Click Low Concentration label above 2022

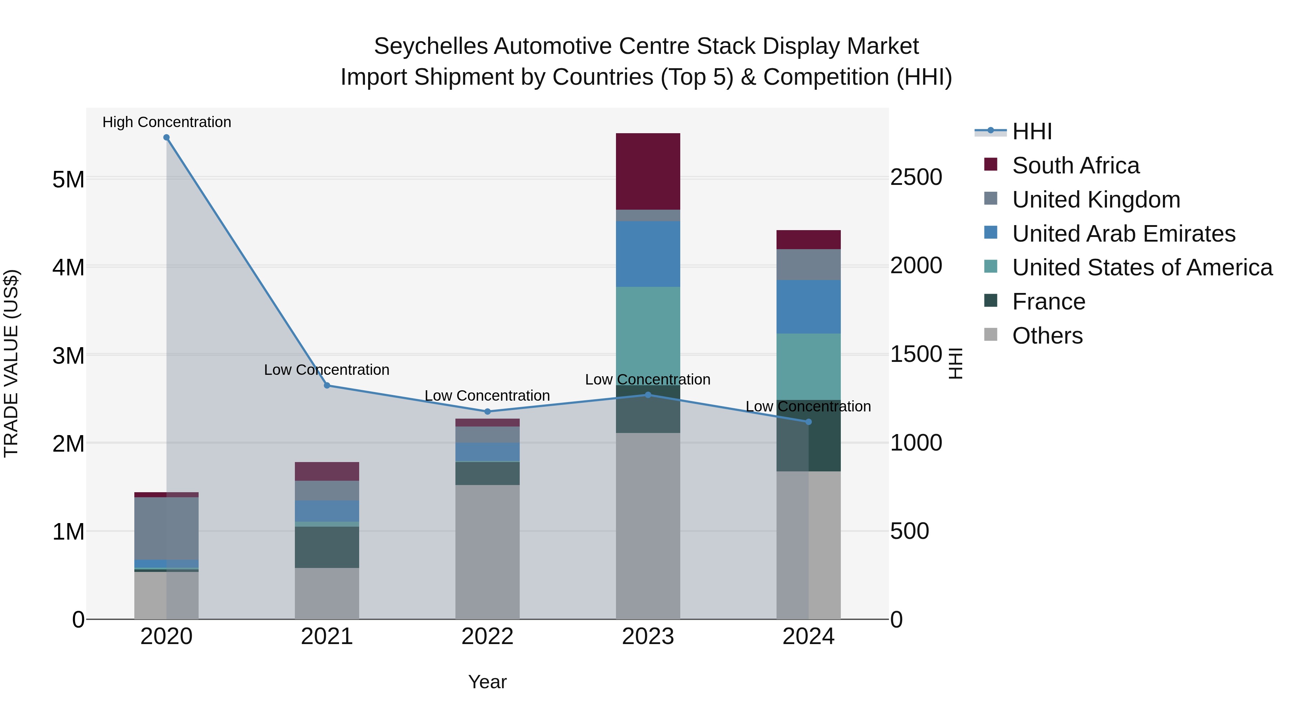(487, 395)
